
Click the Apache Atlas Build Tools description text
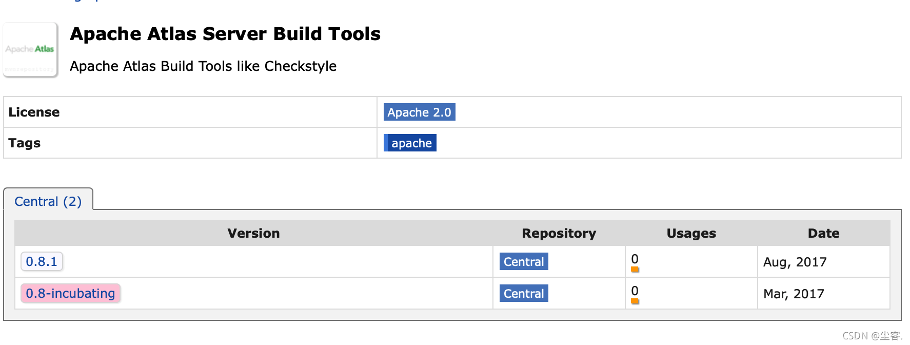pyautogui.click(x=203, y=66)
